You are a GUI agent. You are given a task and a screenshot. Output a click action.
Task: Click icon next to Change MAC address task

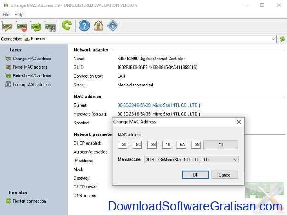coord(8,59)
